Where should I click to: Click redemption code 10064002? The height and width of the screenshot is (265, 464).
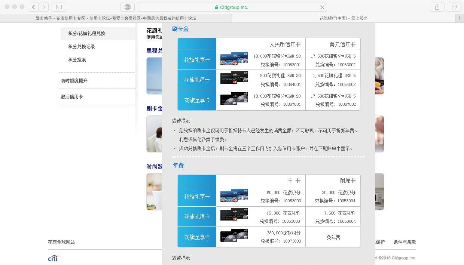[x=347, y=84]
